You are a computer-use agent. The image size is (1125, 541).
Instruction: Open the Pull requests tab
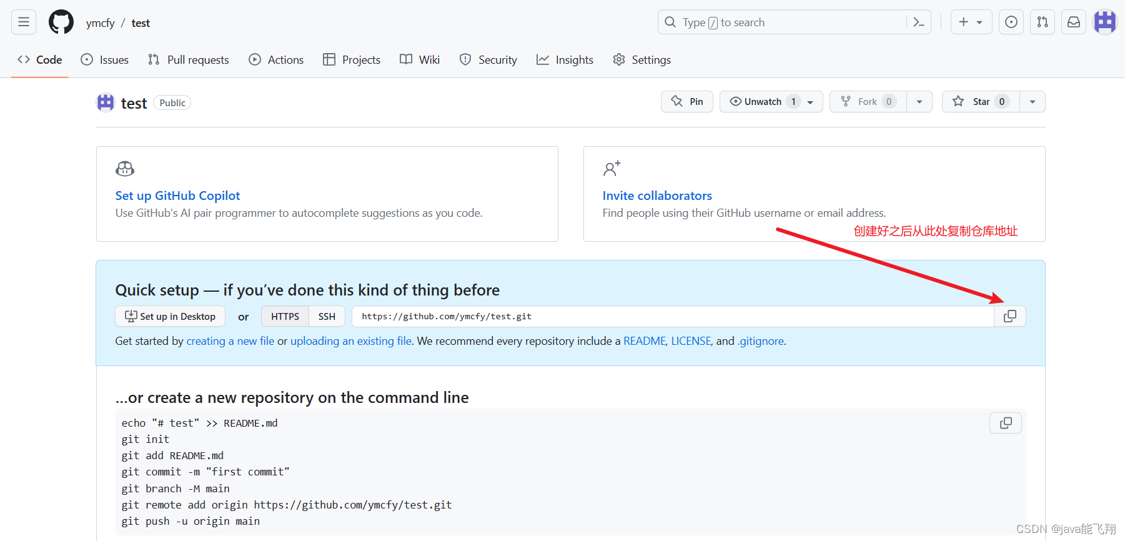[189, 60]
